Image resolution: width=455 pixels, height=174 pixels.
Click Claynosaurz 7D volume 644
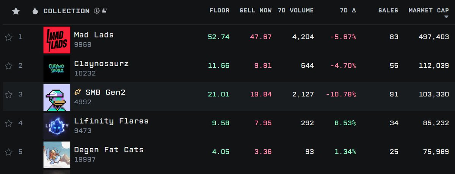tap(308, 66)
